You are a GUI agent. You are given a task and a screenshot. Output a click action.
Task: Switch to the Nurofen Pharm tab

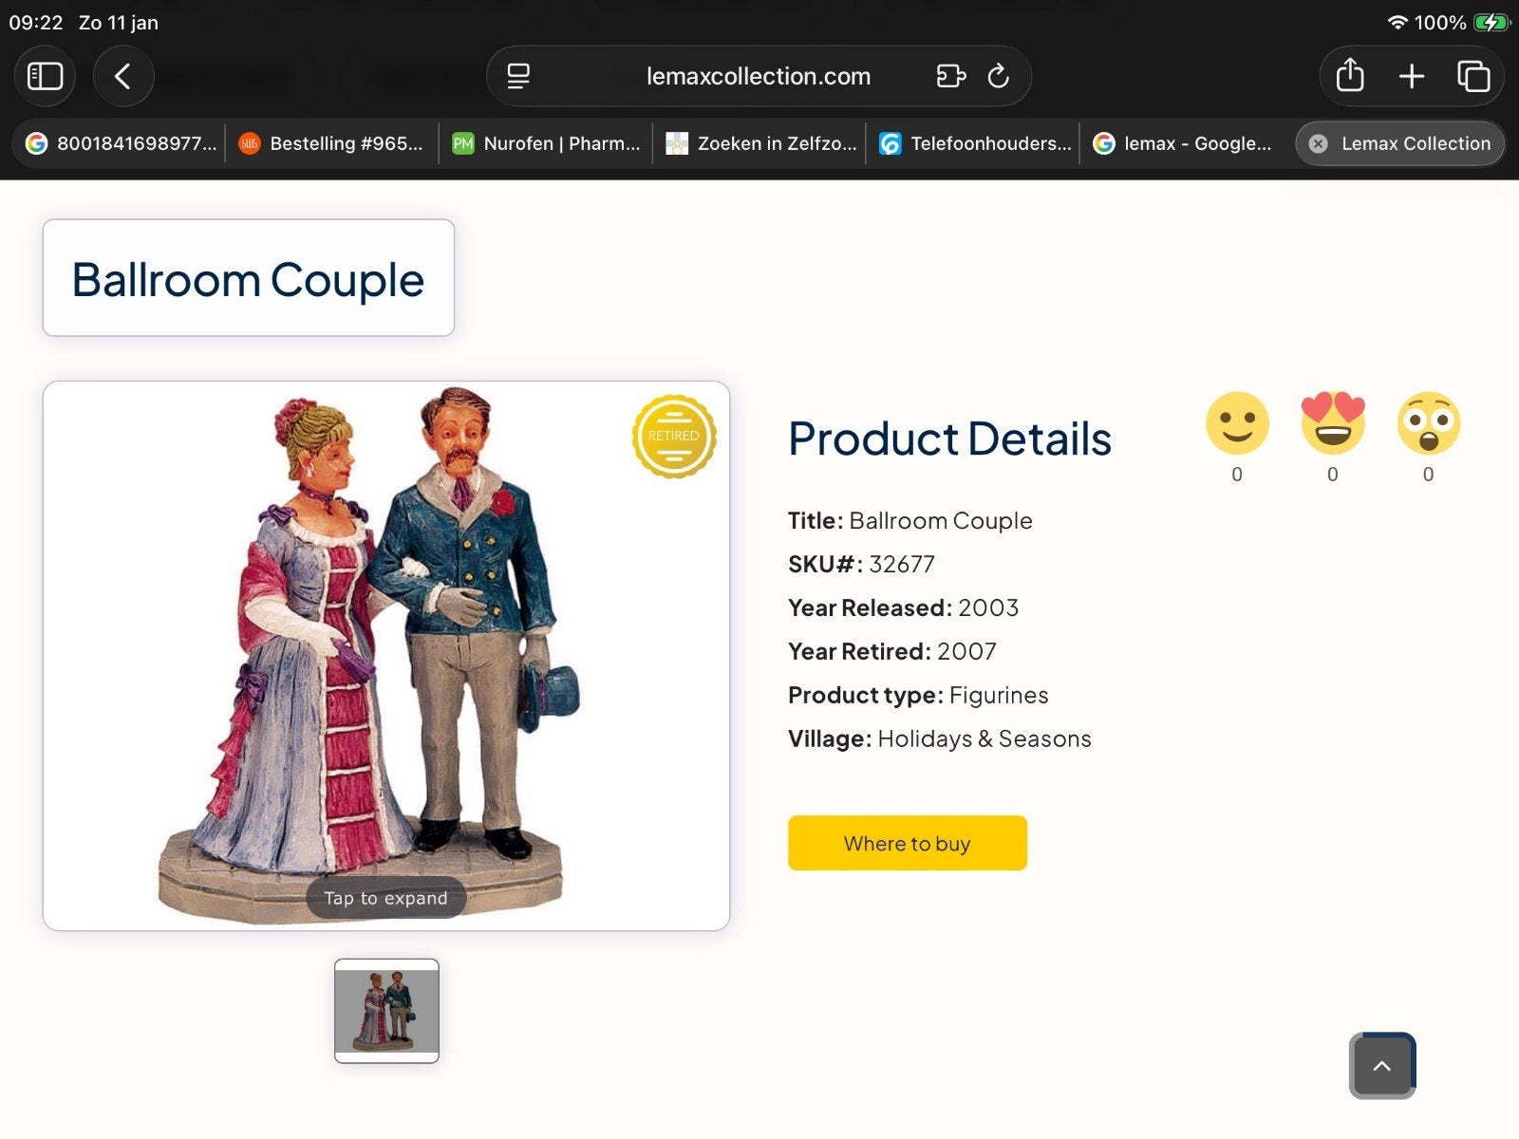pyautogui.click(x=546, y=143)
